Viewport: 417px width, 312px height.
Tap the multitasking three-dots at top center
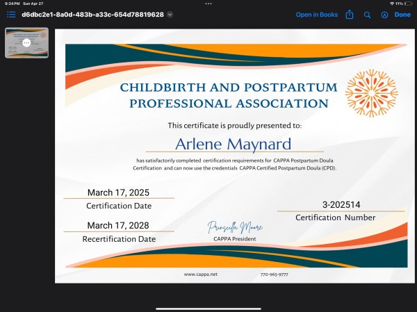(208, 3)
